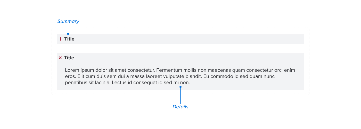Image resolution: width=361 pixels, height=129 pixels.
Task: Select the italic "Summary" annotation label
Action: point(68,21)
